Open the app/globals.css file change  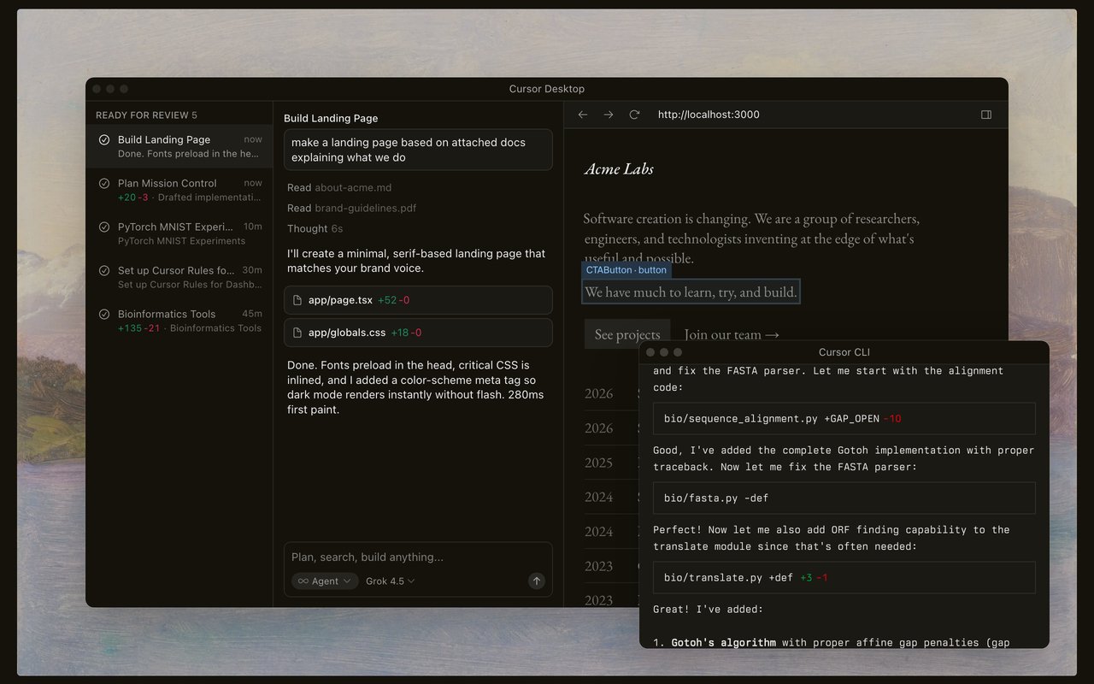tap(418, 333)
